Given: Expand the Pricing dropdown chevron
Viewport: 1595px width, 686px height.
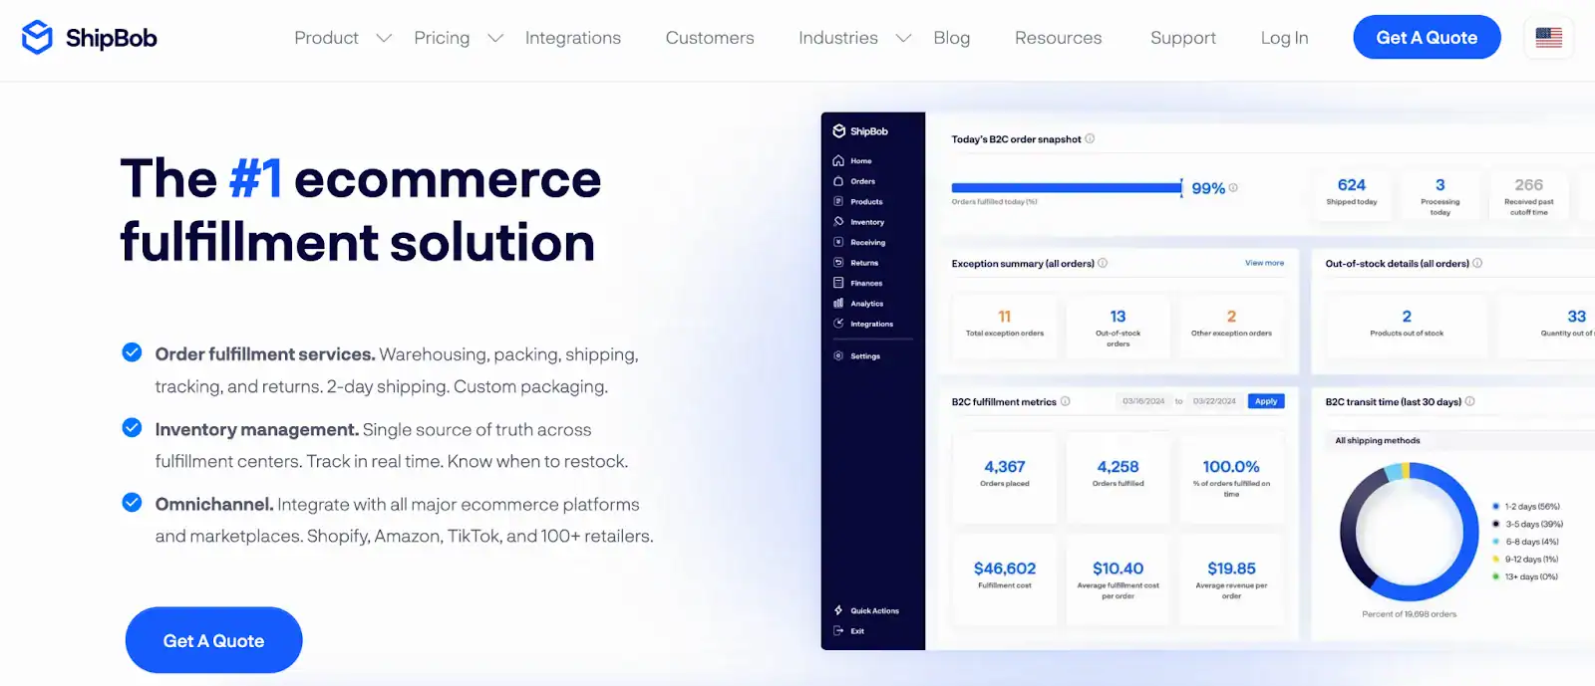Looking at the screenshot, I should coord(495,38).
